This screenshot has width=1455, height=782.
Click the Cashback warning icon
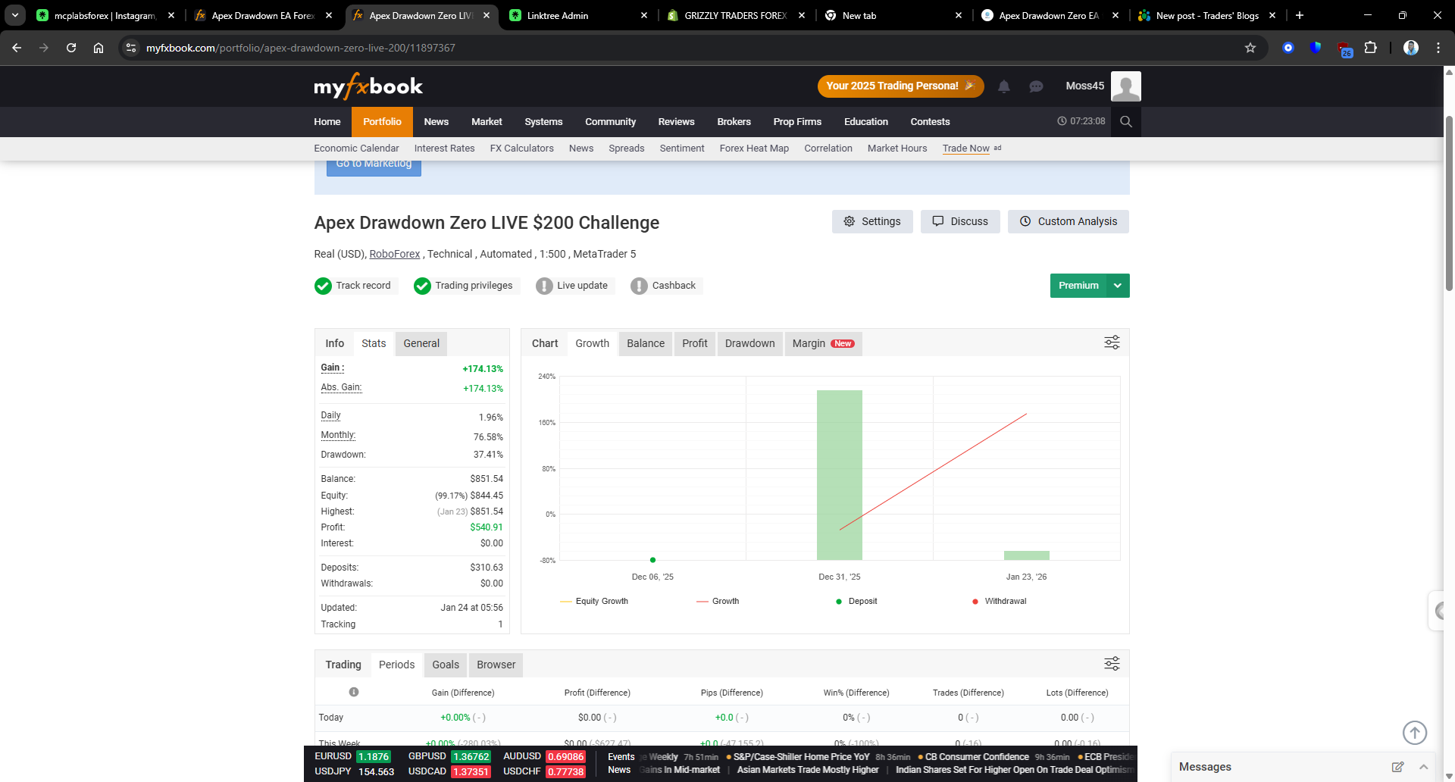640,286
